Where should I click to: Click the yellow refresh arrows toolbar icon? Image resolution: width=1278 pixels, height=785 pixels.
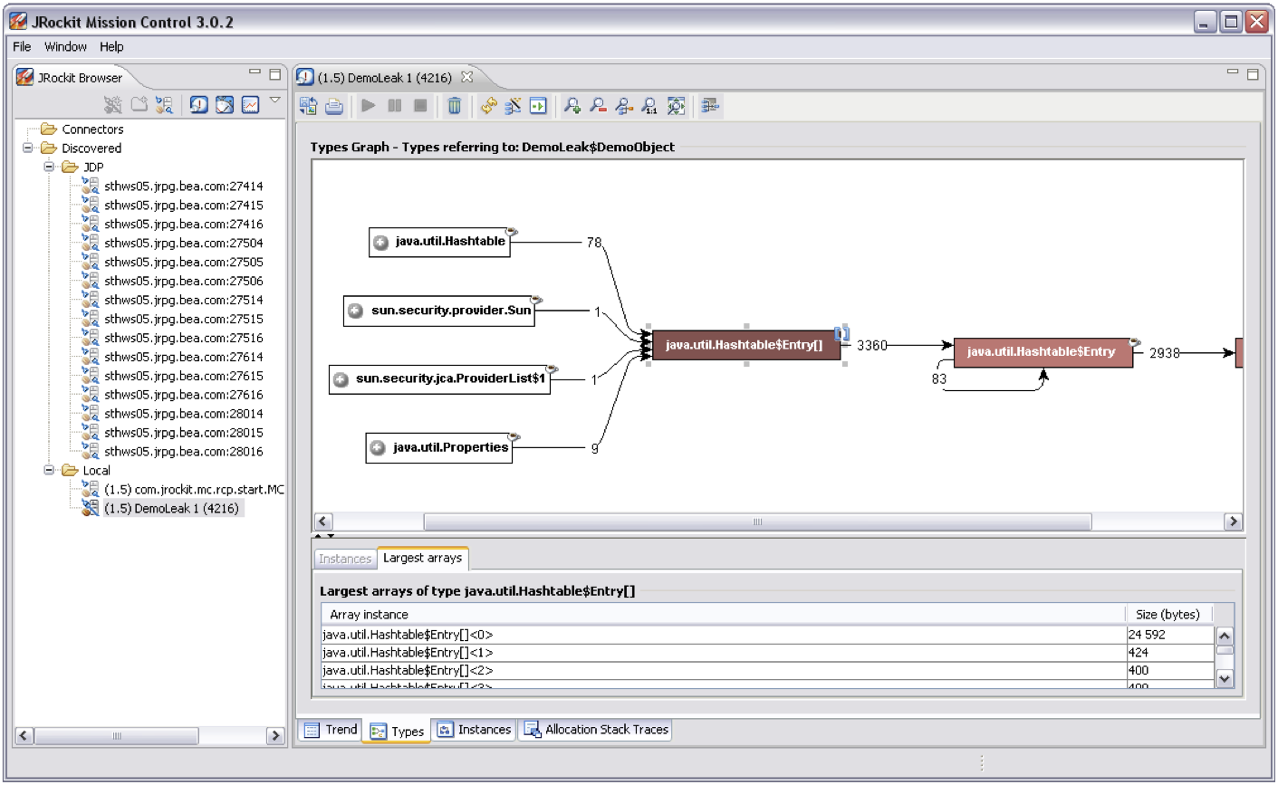click(x=488, y=106)
